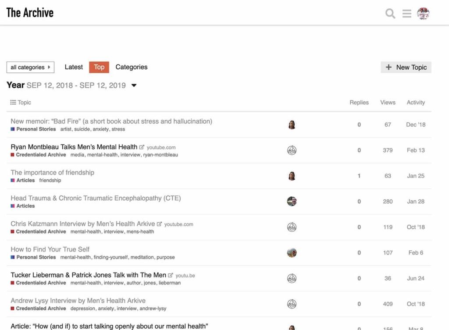Image resolution: width=449 pixels, height=330 pixels.
Task: Click poster avatar on Bad Fire memoir topic
Action: click(292, 125)
